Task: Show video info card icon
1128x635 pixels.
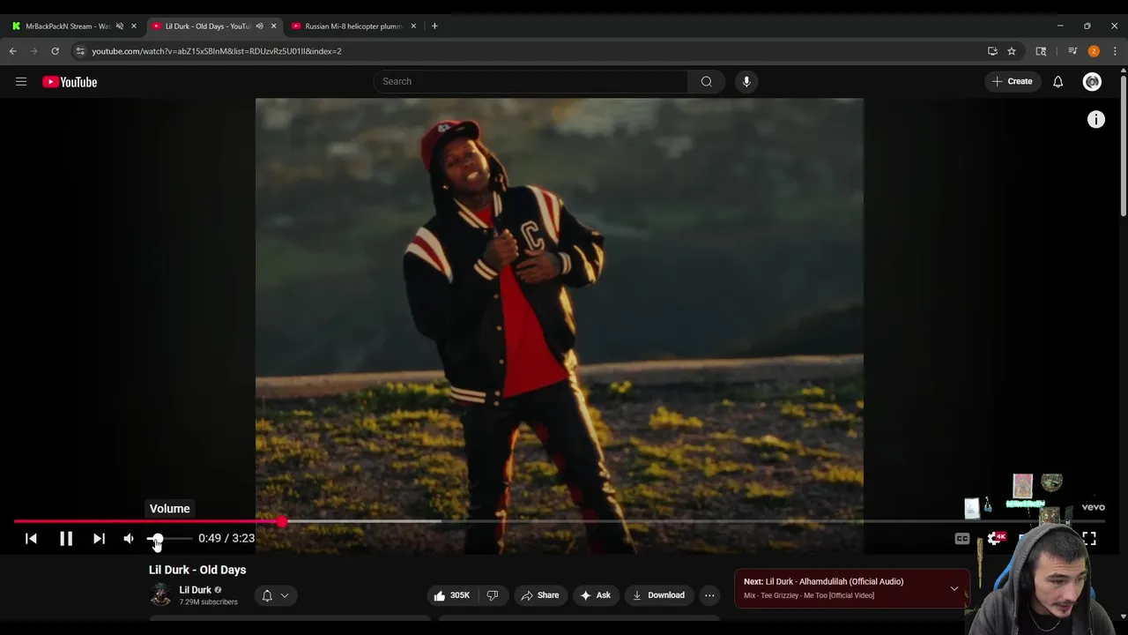Action: (1095, 120)
